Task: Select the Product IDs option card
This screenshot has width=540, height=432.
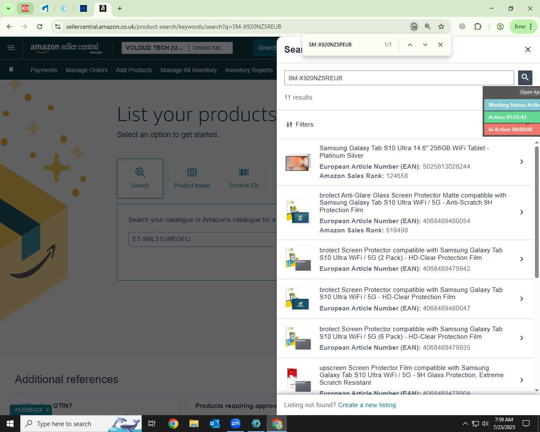Action: pos(244,178)
